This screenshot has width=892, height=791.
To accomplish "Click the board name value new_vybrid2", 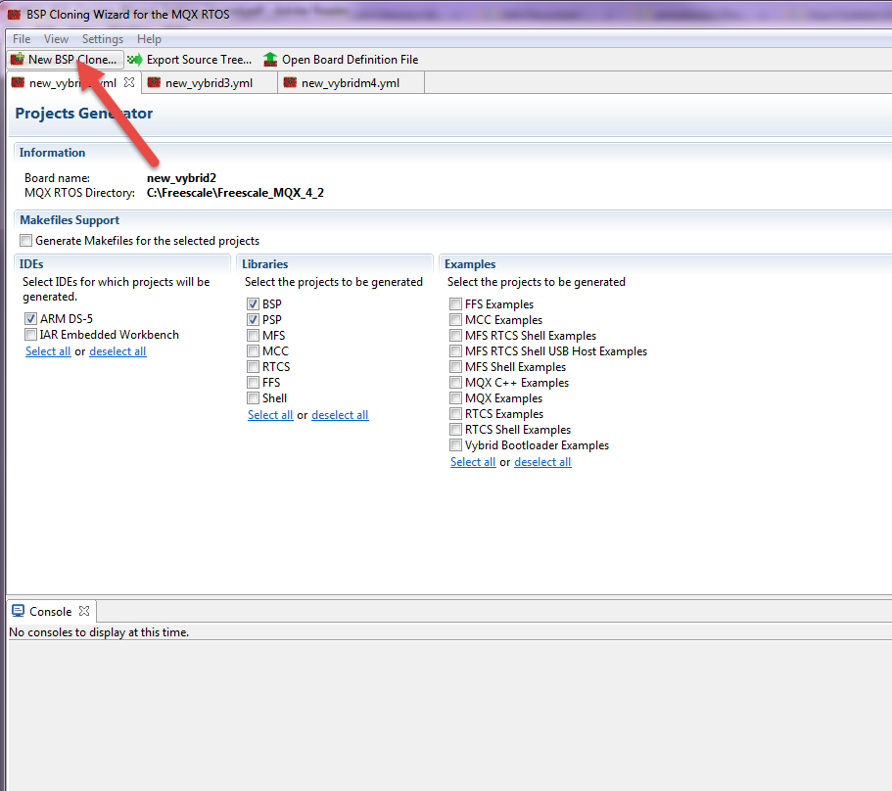I will (181, 178).
